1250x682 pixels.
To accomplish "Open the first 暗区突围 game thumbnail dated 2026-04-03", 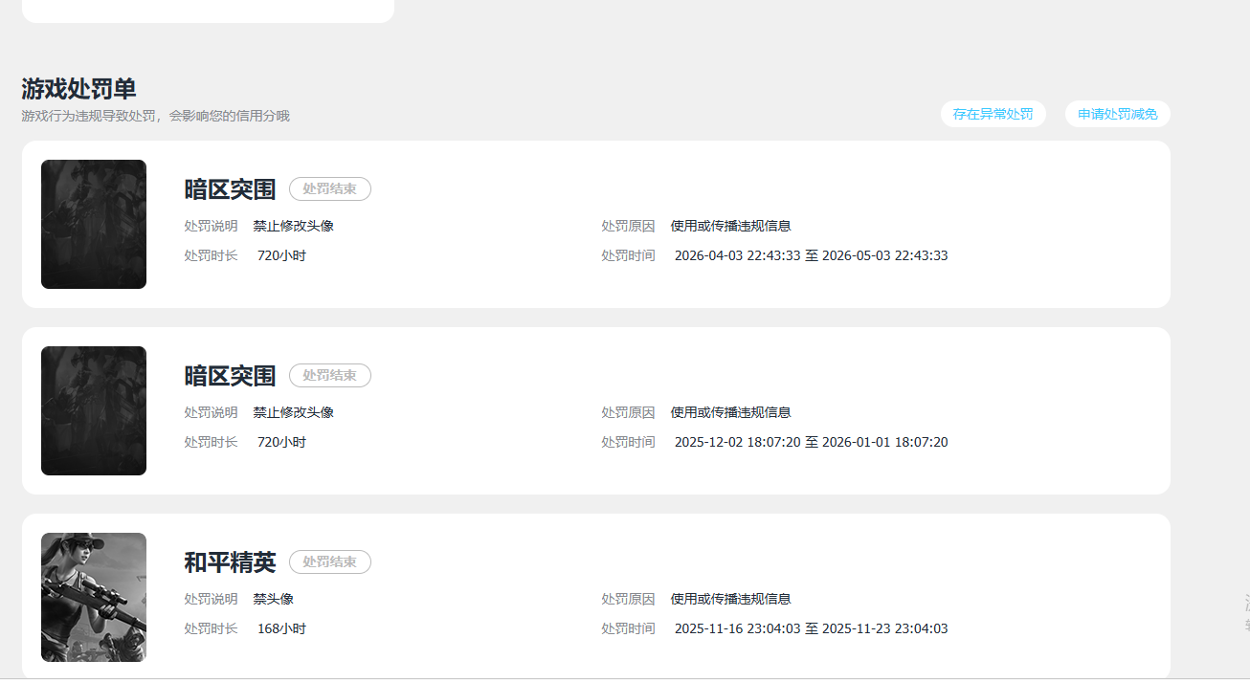I will pyautogui.click(x=94, y=224).
